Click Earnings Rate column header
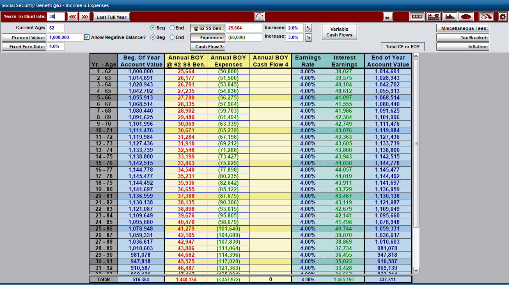This screenshot has width=509, height=285. 308,61
